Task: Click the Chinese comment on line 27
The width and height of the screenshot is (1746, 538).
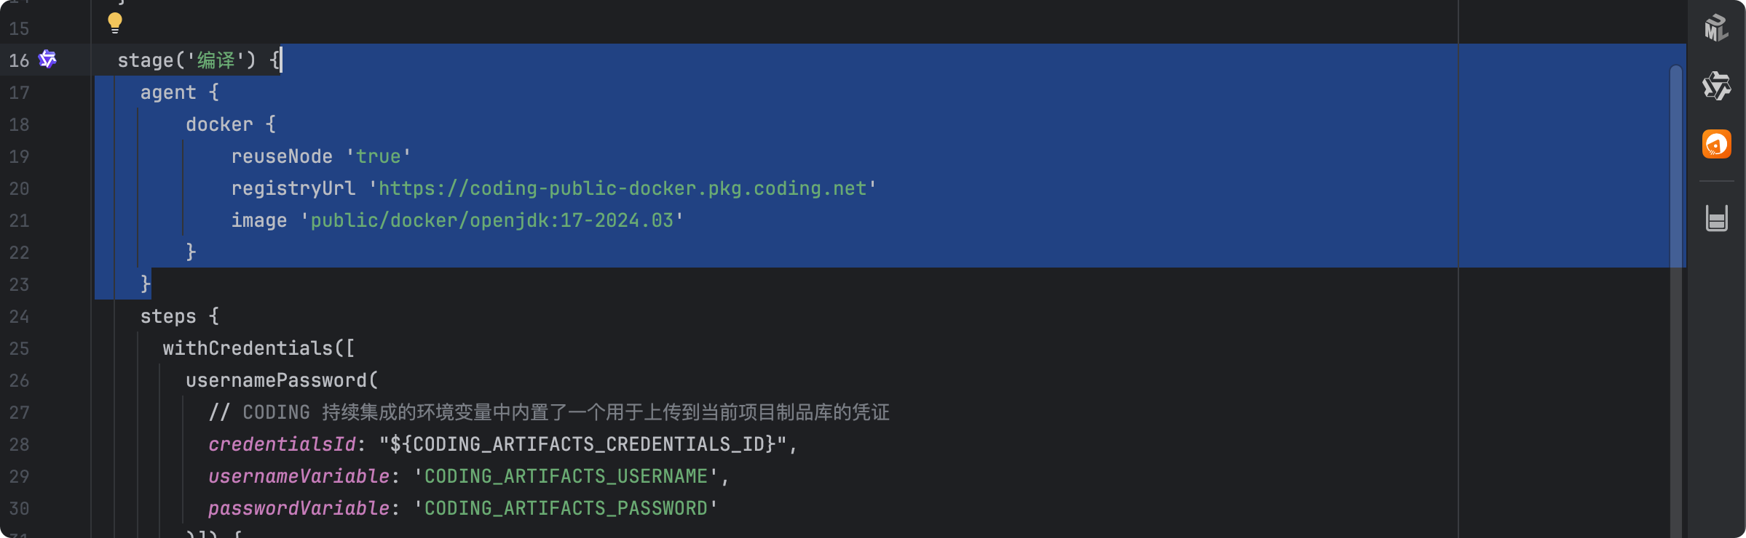Action: pyautogui.click(x=604, y=413)
